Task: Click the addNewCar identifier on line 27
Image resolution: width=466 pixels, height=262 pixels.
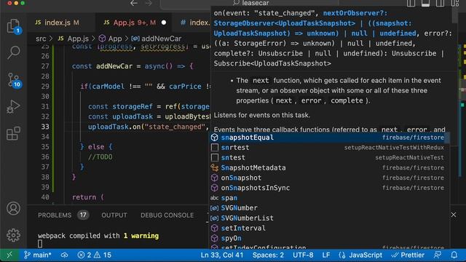Action: pos(114,66)
